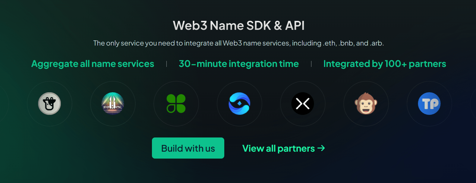Open the View all partners link
Screen dimensions: 476x183
(x=284, y=148)
